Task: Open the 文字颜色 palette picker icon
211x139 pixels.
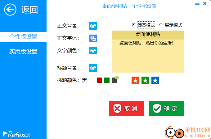Action: click(x=93, y=51)
